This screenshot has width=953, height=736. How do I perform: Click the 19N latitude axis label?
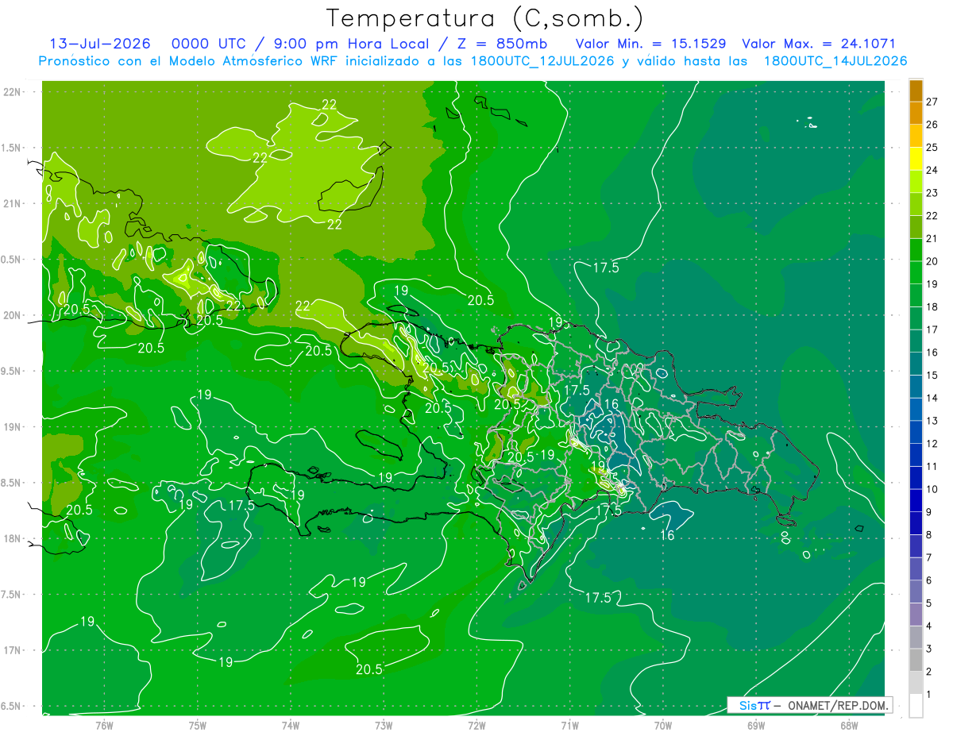tap(14, 427)
